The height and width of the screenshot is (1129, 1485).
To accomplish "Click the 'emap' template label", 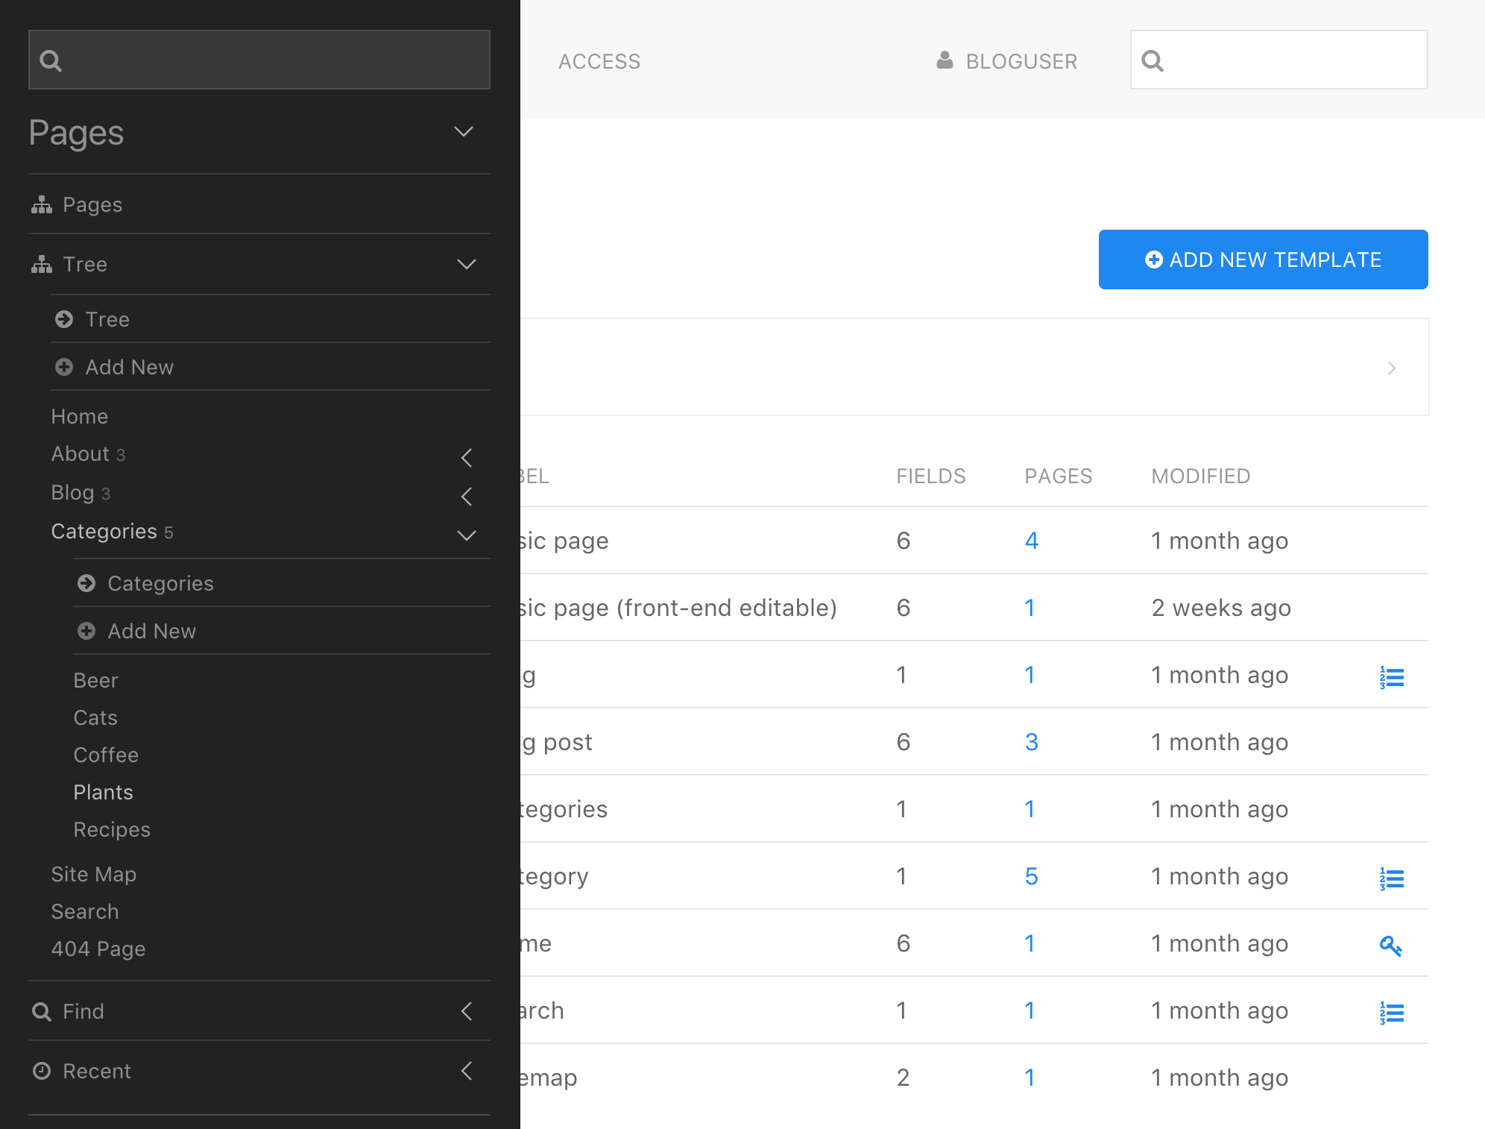I will (549, 1078).
